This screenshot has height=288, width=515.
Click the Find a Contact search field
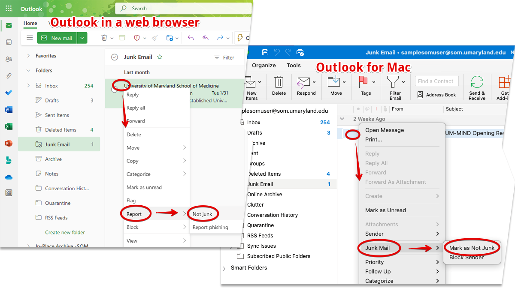(x=436, y=81)
